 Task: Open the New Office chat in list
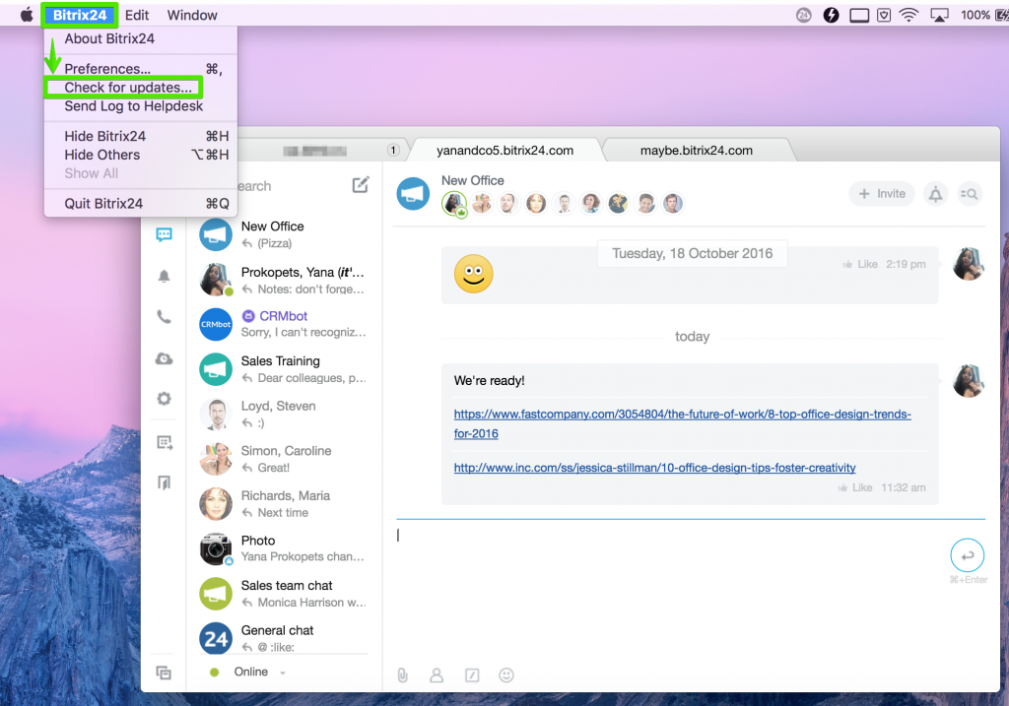coord(284,234)
